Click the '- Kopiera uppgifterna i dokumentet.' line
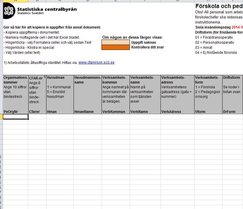This screenshot has height=209, width=243. 32,32
